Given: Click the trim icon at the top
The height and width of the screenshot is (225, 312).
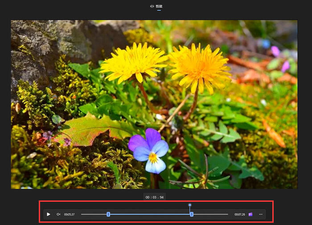Looking at the screenshot, I should 152,6.
